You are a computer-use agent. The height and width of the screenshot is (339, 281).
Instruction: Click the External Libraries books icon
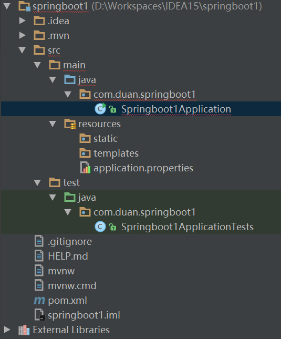pyautogui.click(x=24, y=330)
